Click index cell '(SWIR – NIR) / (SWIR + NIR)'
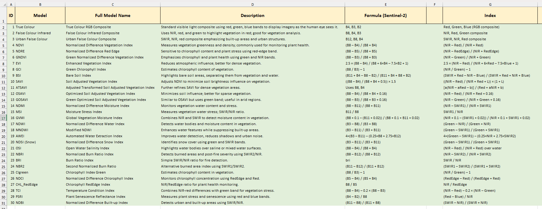 (490, 203)
